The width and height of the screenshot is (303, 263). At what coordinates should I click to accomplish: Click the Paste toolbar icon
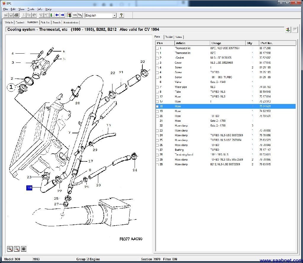click(34, 15)
